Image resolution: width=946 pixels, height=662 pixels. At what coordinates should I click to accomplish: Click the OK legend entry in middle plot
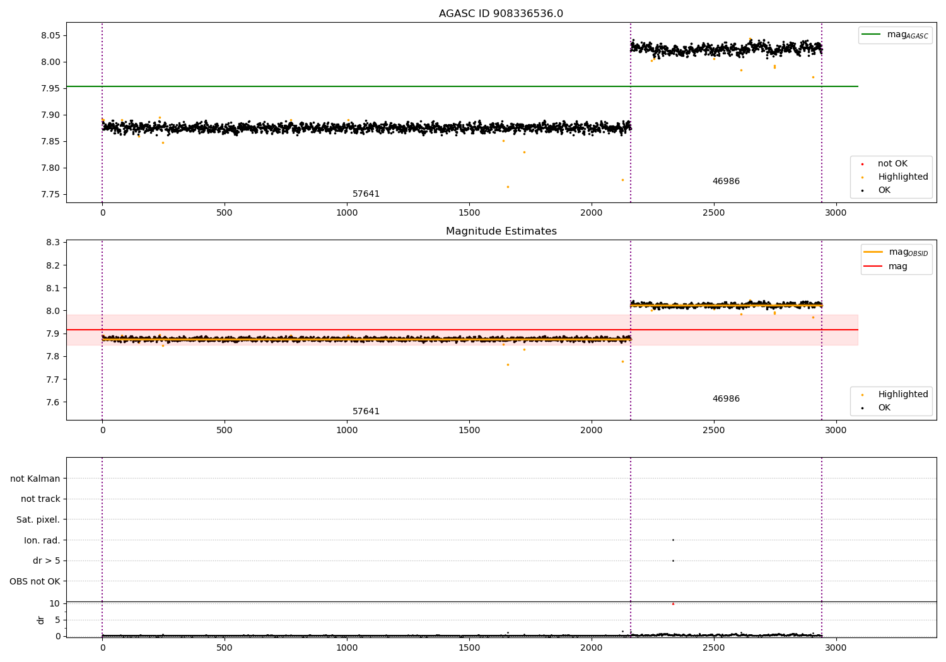(x=876, y=408)
